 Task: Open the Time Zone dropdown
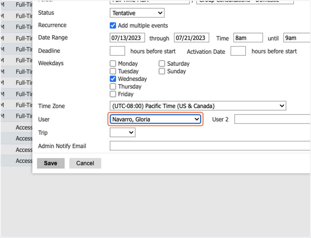click(x=198, y=106)
